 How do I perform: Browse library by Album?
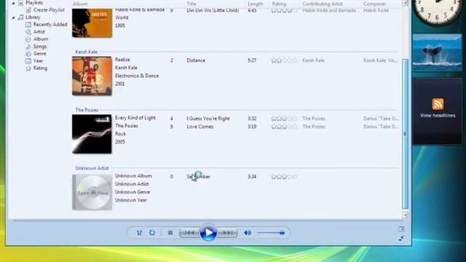(x=41, y=39)
